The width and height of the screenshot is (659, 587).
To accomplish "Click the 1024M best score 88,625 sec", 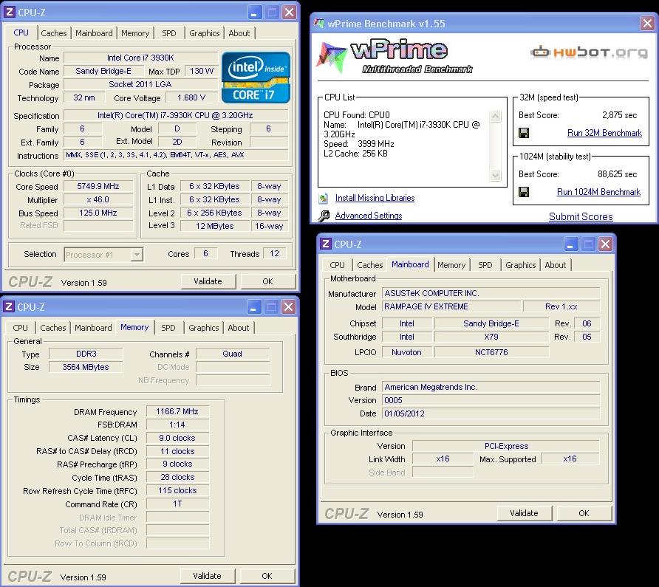I will tap(618, 174).
